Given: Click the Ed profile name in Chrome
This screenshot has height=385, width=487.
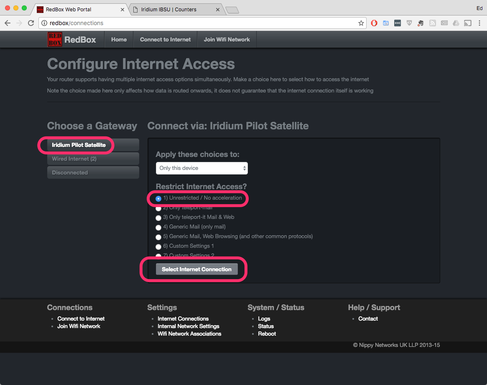Looking at the screenshot, I should [479, 8].
